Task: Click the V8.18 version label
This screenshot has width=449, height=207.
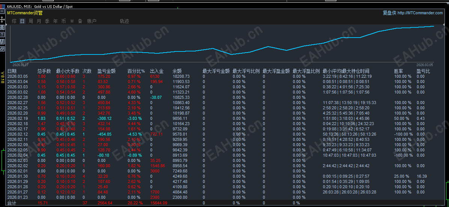Action: tap(3, 77)
